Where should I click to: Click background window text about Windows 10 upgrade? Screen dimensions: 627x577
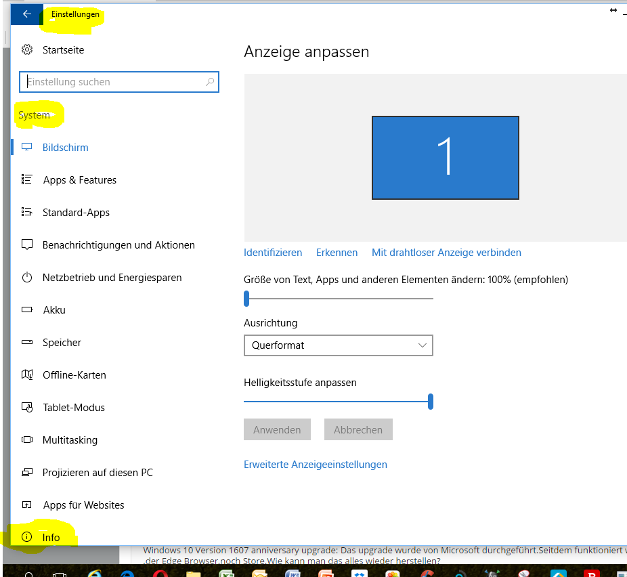click(x=384, y=555)
